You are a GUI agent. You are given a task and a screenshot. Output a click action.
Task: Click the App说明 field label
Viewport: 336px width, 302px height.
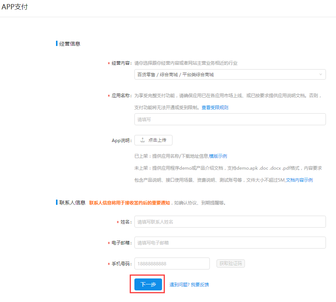(x=122, y=141)
